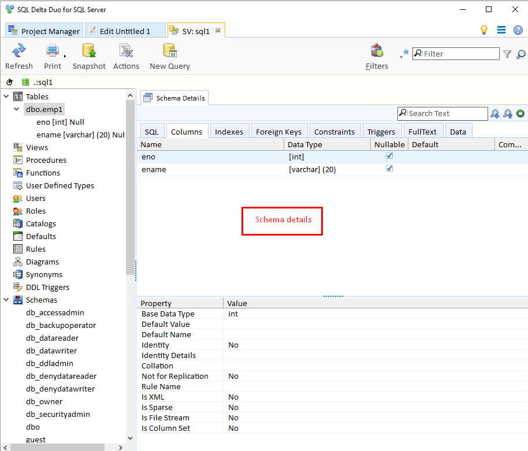The image size is (528, 451).
Task: Uncheck the Nullable checkbox for eno column
Action: point(389,156)
